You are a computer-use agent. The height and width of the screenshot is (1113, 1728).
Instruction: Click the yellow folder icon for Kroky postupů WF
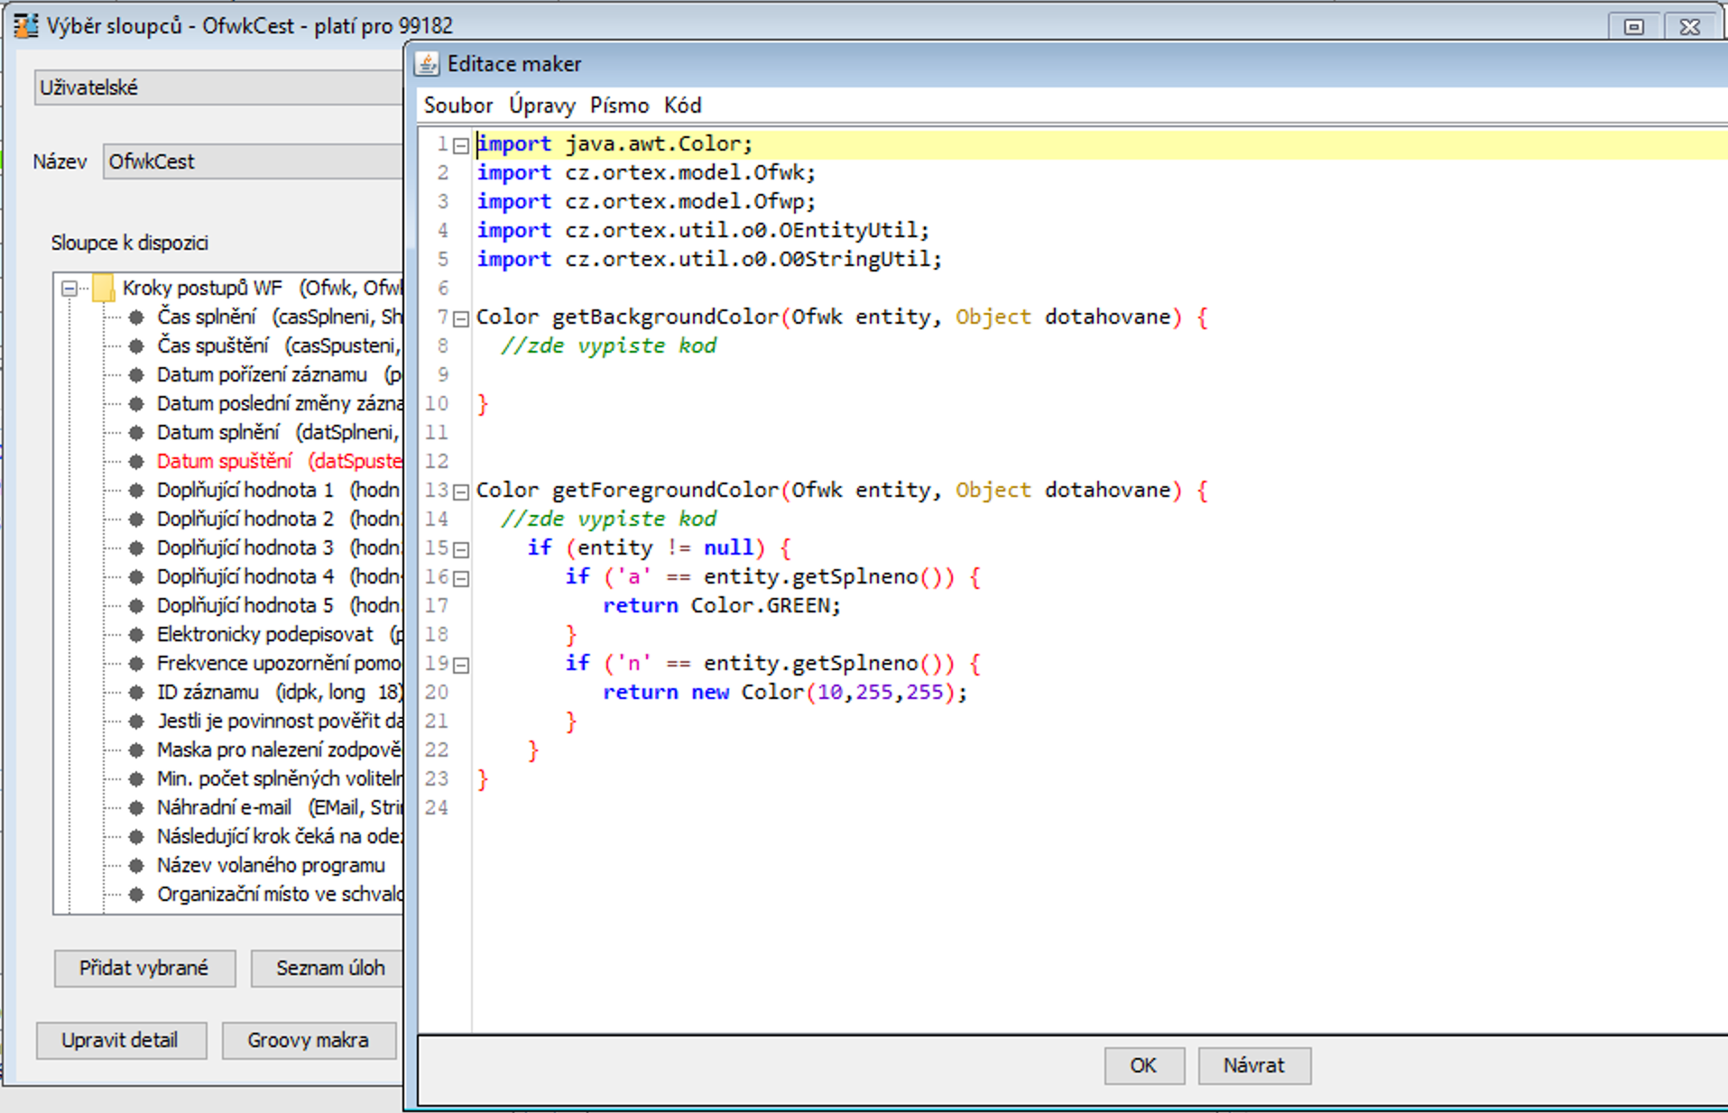pos(104,289)
